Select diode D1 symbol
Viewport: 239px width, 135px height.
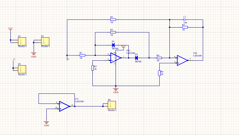(x=113, y=45)
